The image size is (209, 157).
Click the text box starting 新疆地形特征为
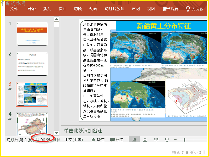tap(95, 70)
